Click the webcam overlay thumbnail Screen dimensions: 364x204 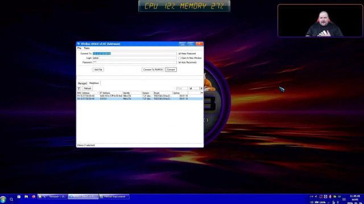(320, 20)
